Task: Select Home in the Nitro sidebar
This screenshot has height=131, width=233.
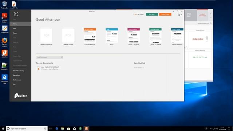Action: [20, 24]
